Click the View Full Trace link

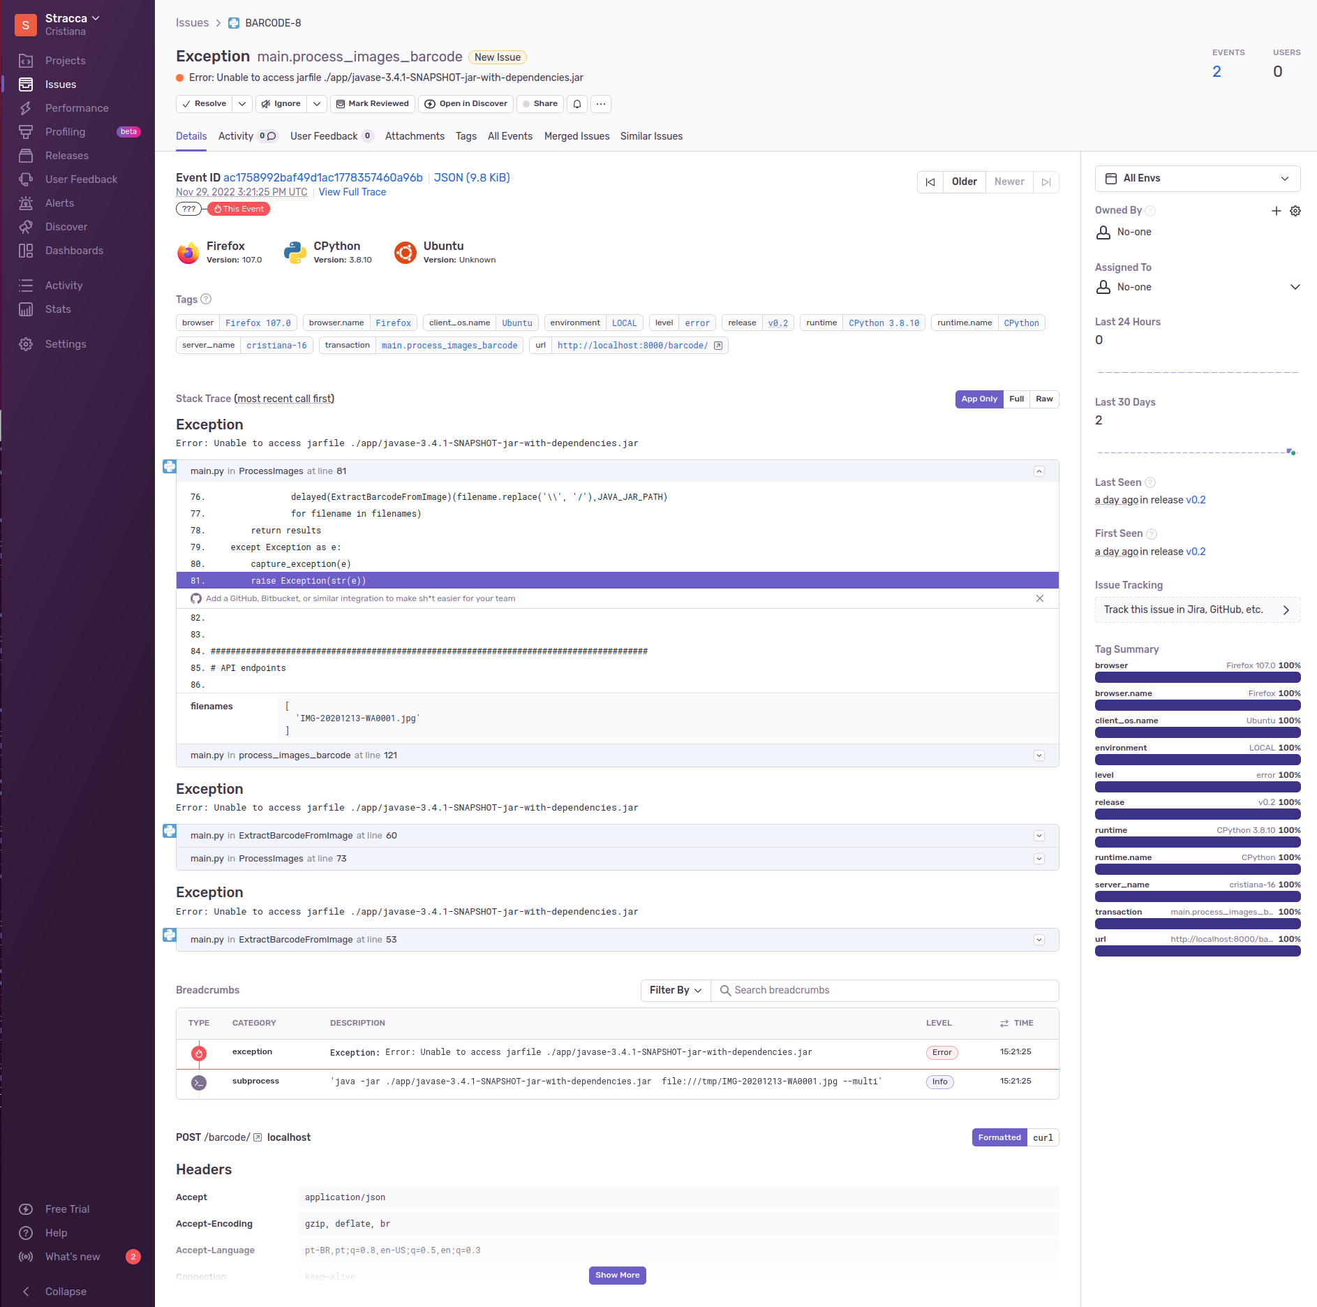(352, 192)
